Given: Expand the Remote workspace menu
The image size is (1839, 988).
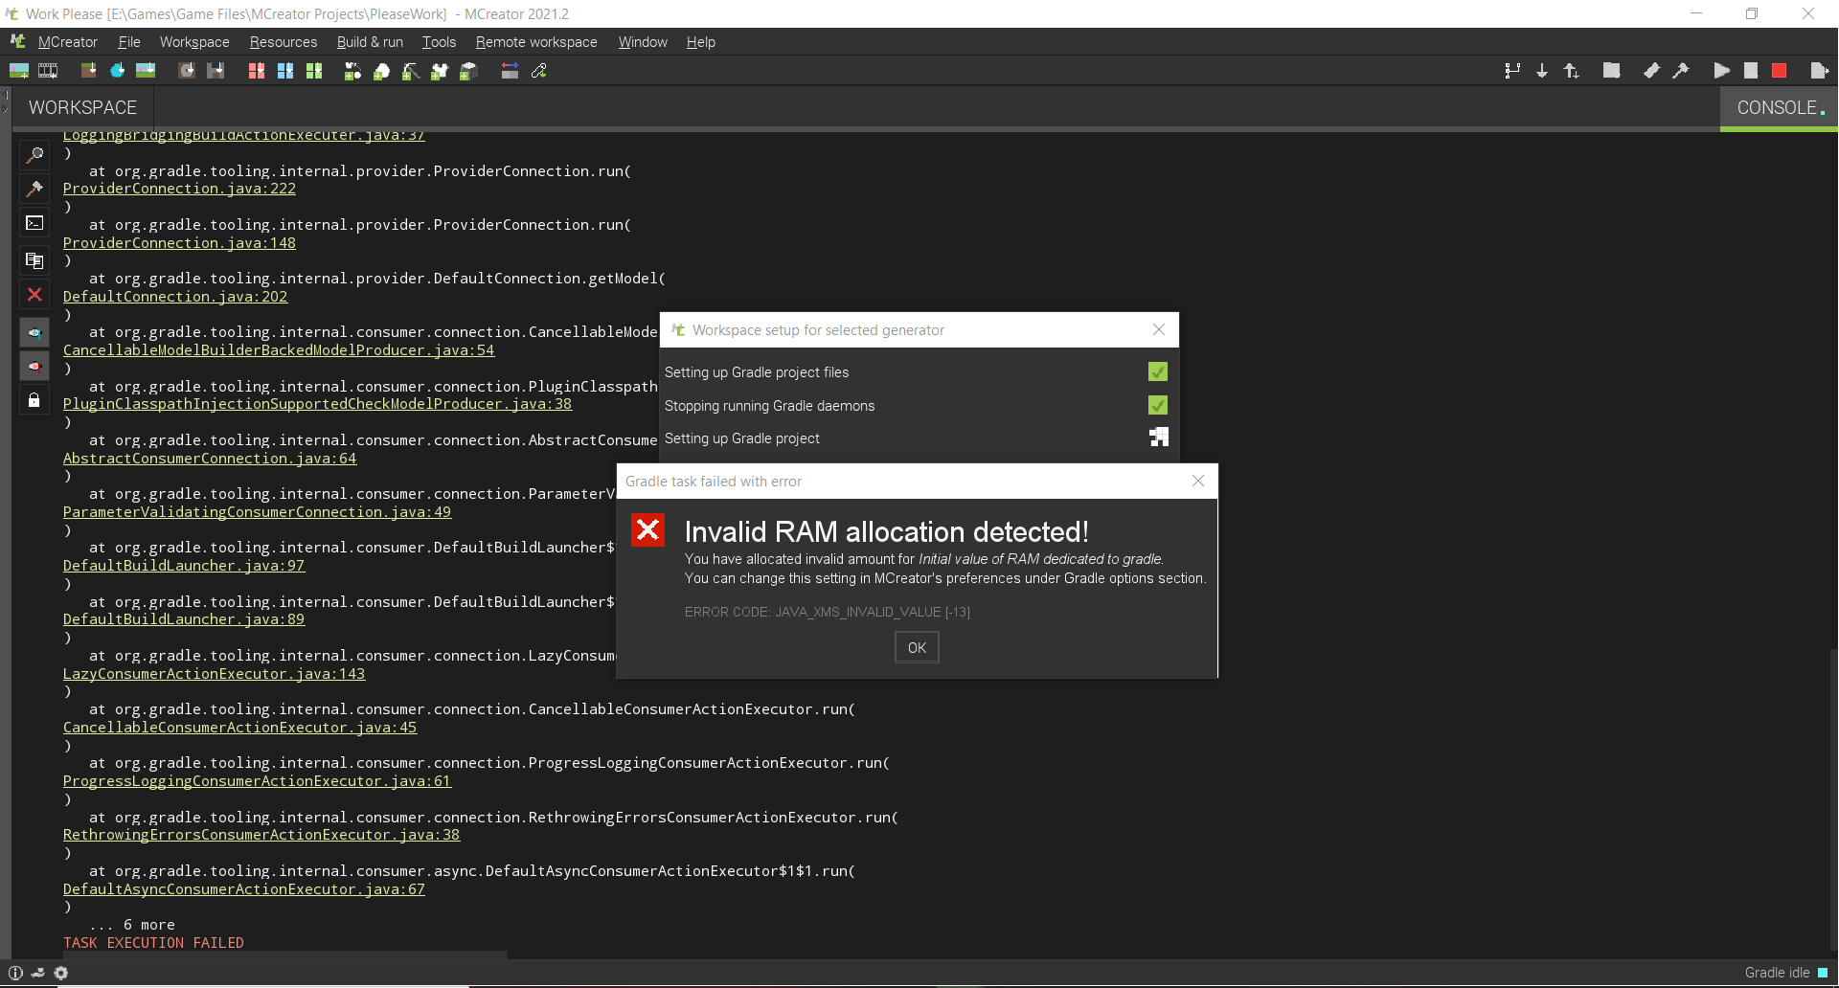Looking at the screenshot, I should click(535, 42).
